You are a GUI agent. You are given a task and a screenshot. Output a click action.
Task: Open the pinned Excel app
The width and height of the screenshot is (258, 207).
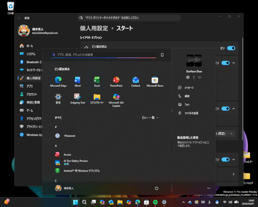click(97, 82)
